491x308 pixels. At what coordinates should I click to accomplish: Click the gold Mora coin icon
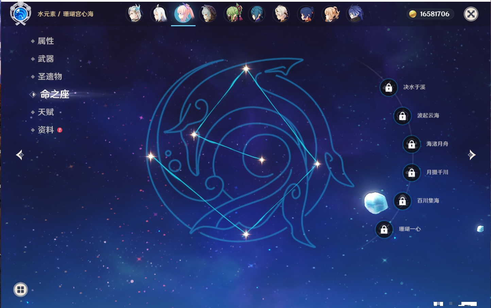click(413, 14)
